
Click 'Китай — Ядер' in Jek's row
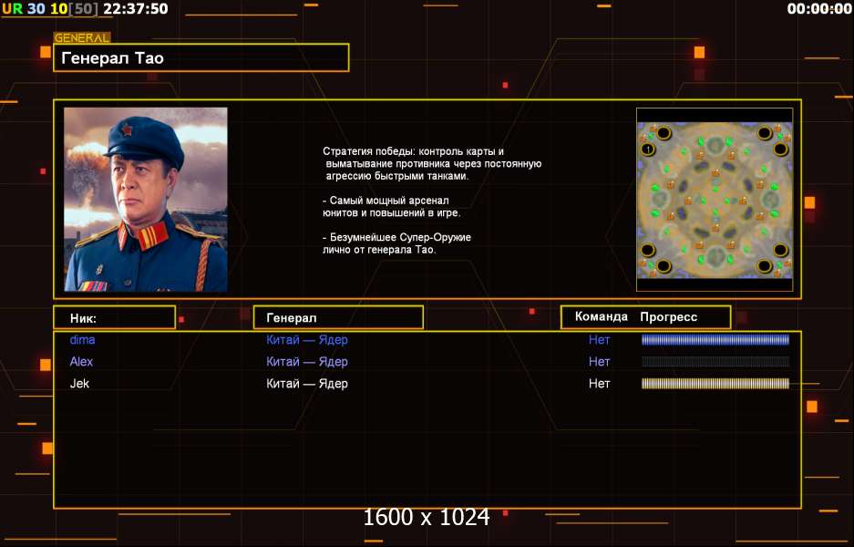[x=307, y=384]
